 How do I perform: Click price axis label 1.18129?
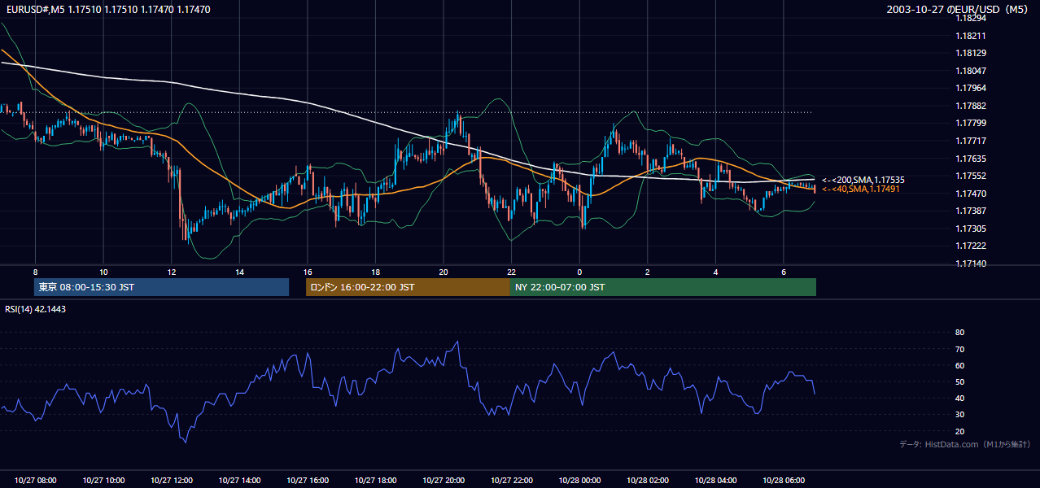coord(971,53)
